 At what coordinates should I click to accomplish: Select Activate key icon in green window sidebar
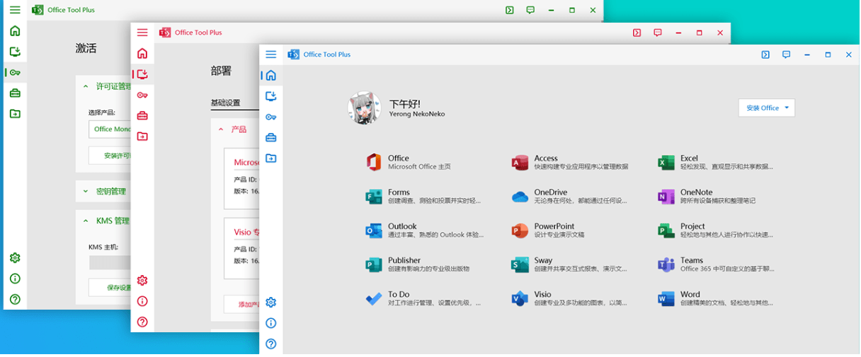tap(15, 72)
